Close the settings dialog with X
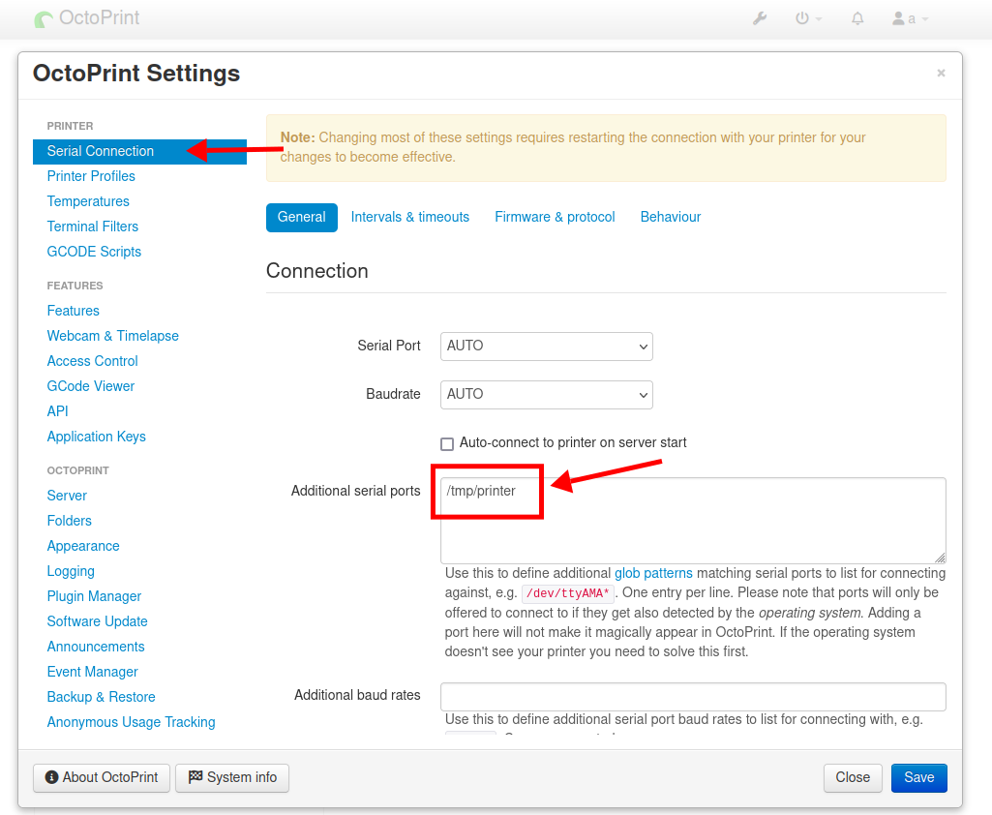The image size is (992, 815). [941, 73]
